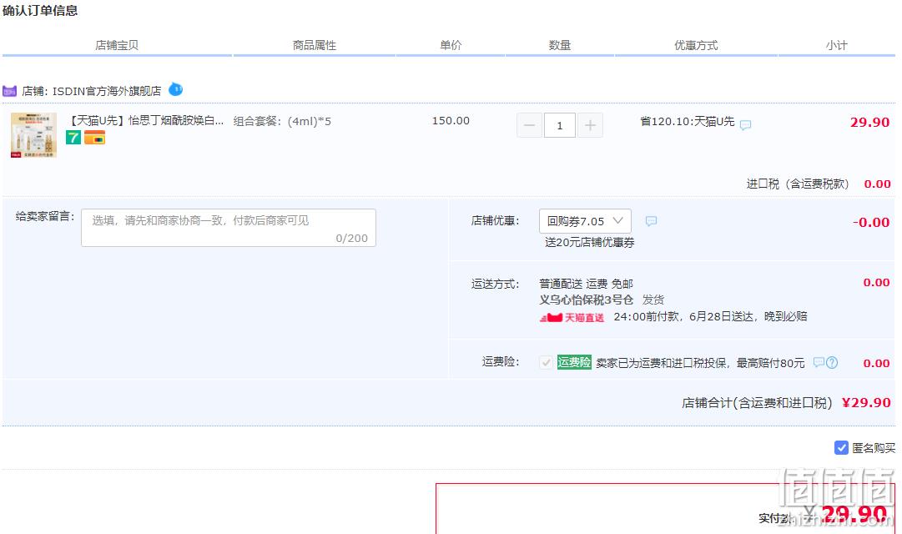902x534 pixels.
Task: Decrease quantity with the minus button
Action: click(x=529, y=125)
